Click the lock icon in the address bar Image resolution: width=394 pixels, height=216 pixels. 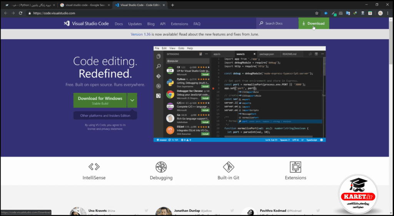point(30,13)
